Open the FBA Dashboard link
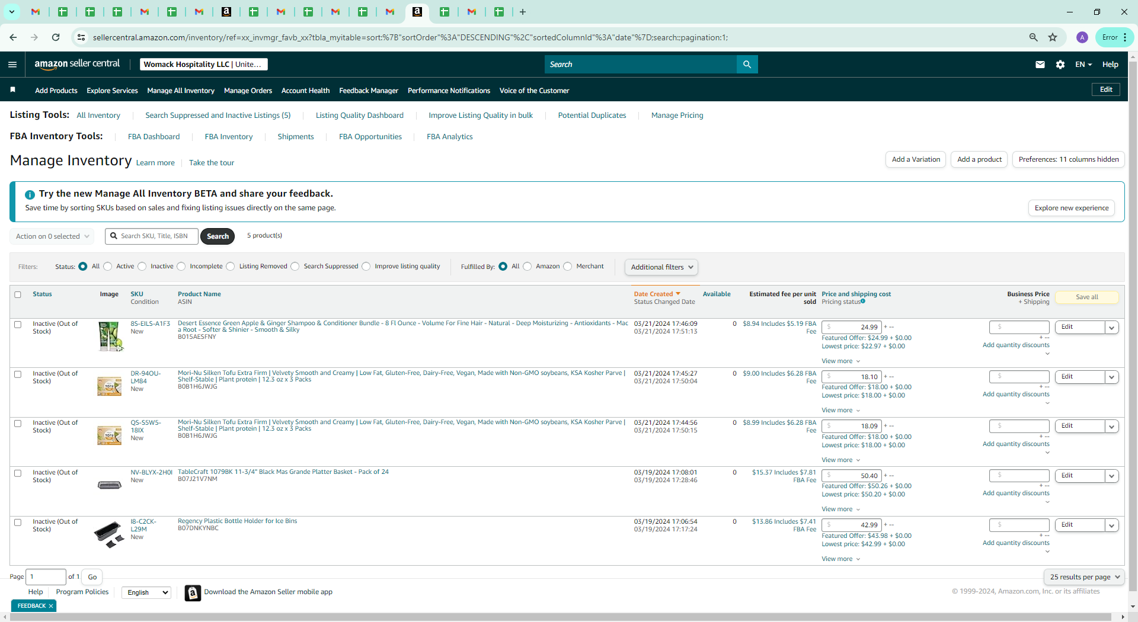Screen dimensions: 1138x622 (154, 137)
